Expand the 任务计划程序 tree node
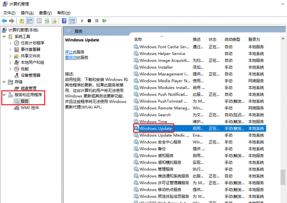The width and height of the screenshot is (287, 203). (x=10, y=43)
